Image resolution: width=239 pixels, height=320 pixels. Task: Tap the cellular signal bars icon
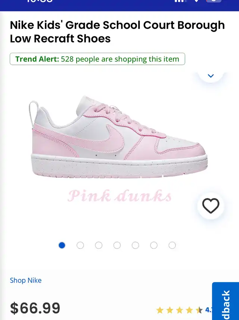pos(179,1)
